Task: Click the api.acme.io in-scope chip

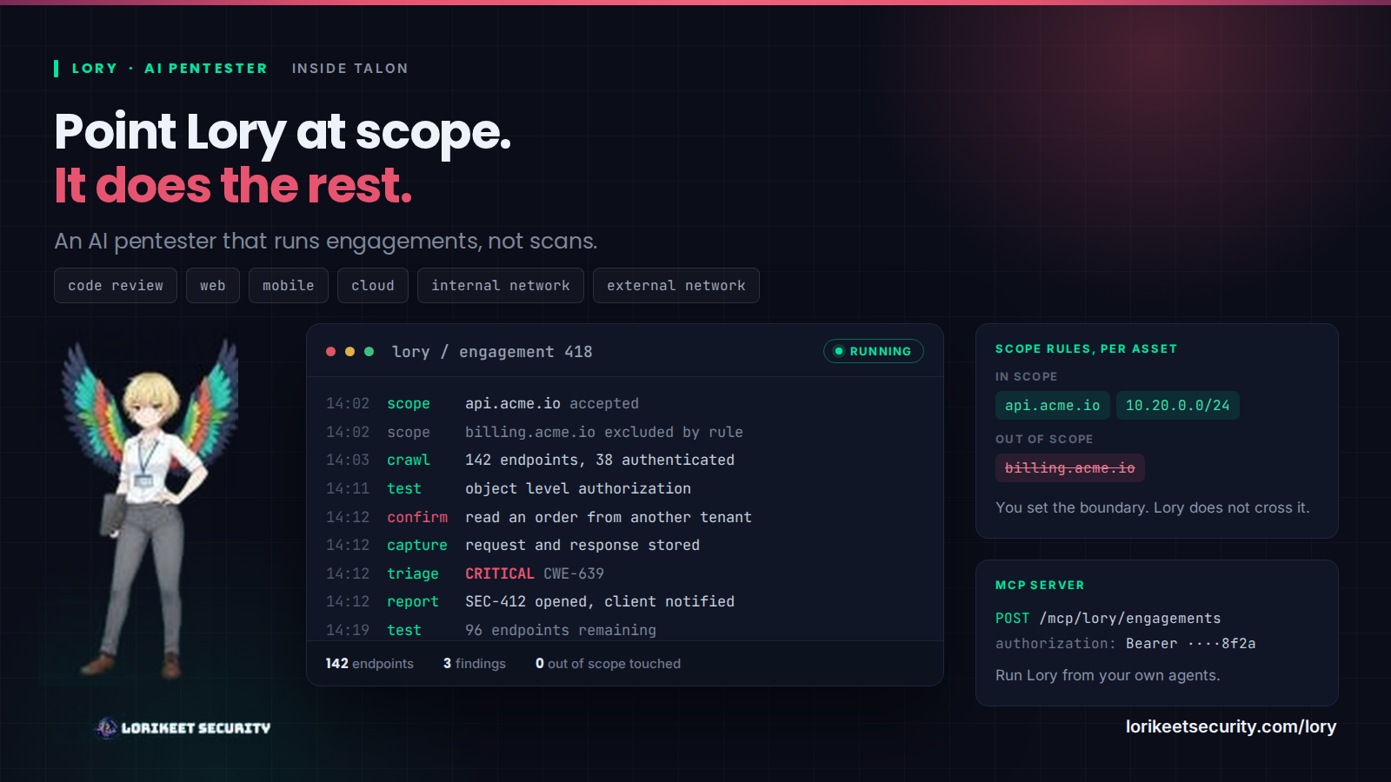Action: click(x=1053, y=406)
